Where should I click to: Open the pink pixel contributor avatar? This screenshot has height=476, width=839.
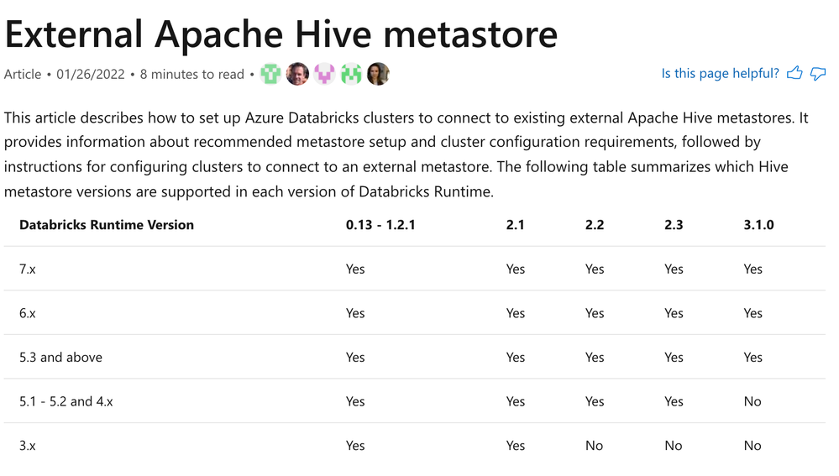[x=324, y=74]
